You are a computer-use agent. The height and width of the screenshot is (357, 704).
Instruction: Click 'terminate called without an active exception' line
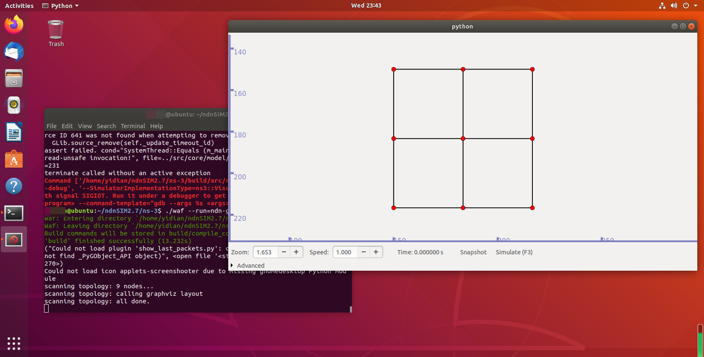pos(128,173)
